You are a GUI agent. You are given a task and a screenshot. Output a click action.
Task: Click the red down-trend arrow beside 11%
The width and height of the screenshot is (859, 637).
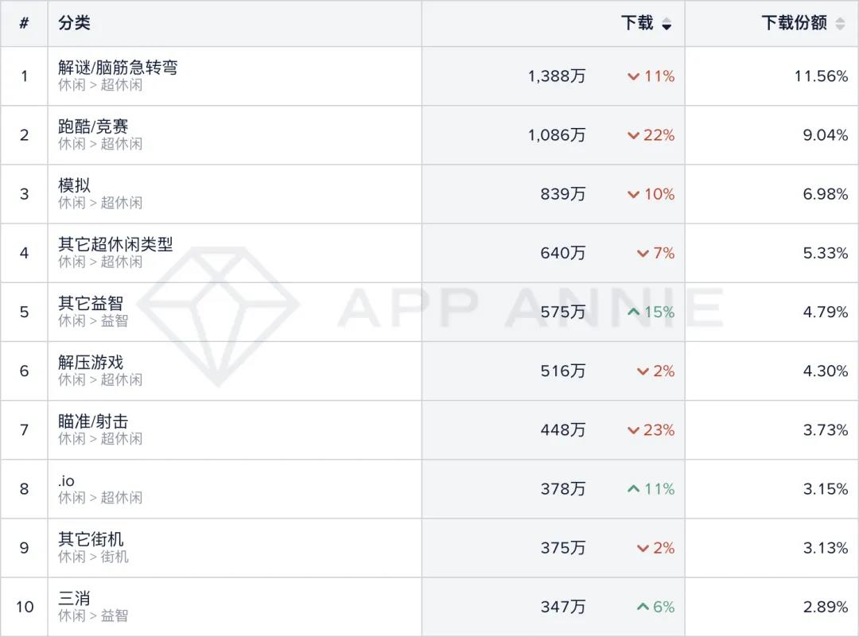[634, 76]
